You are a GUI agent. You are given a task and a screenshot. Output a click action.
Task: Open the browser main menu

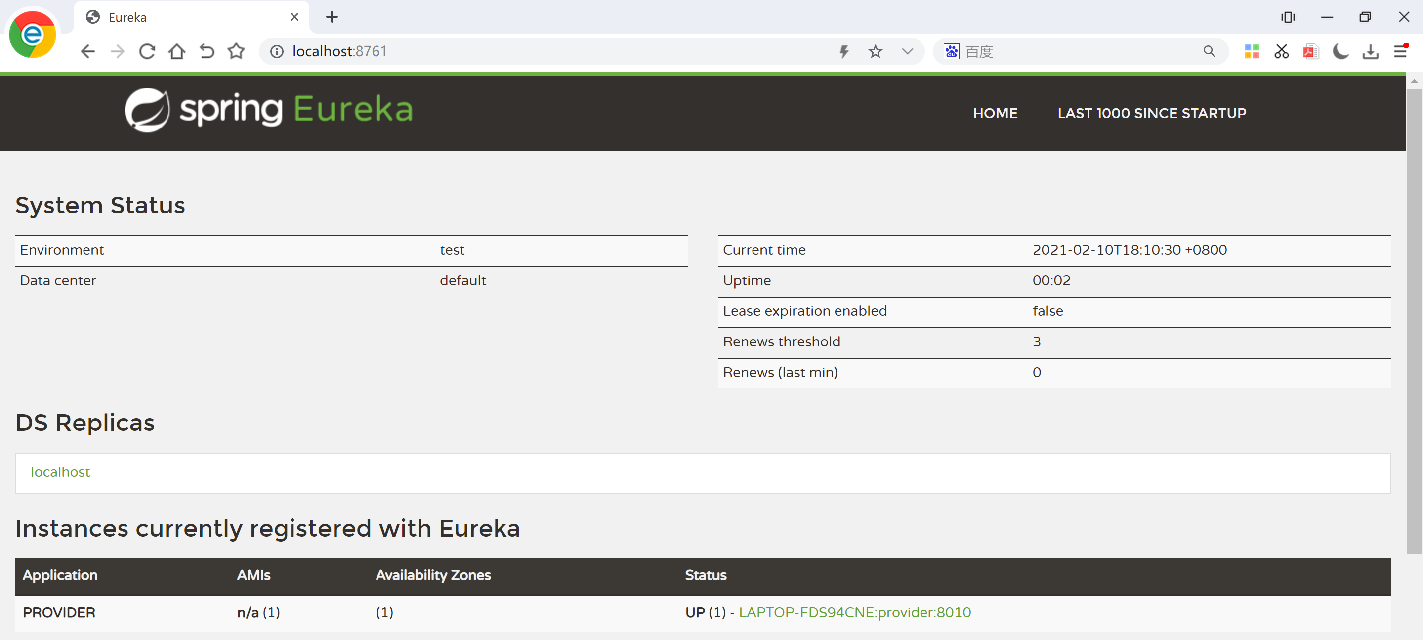pos(1401,51)
